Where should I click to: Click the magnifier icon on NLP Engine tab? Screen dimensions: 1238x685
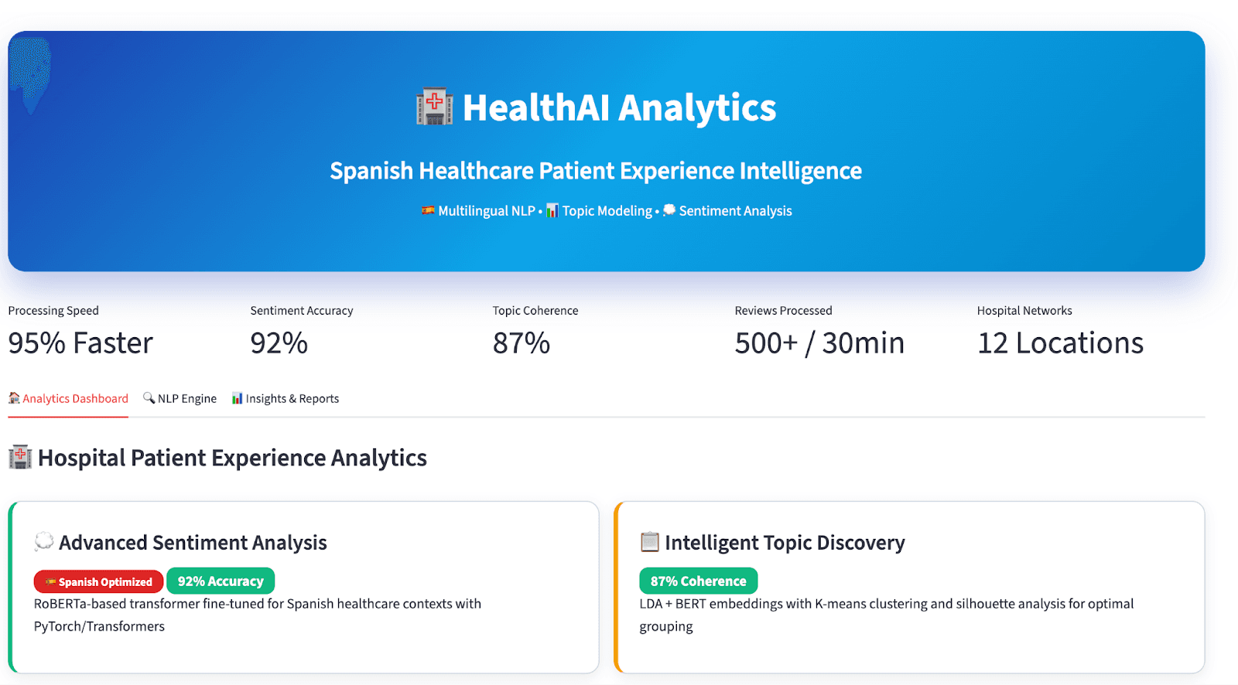coord(149,397)
